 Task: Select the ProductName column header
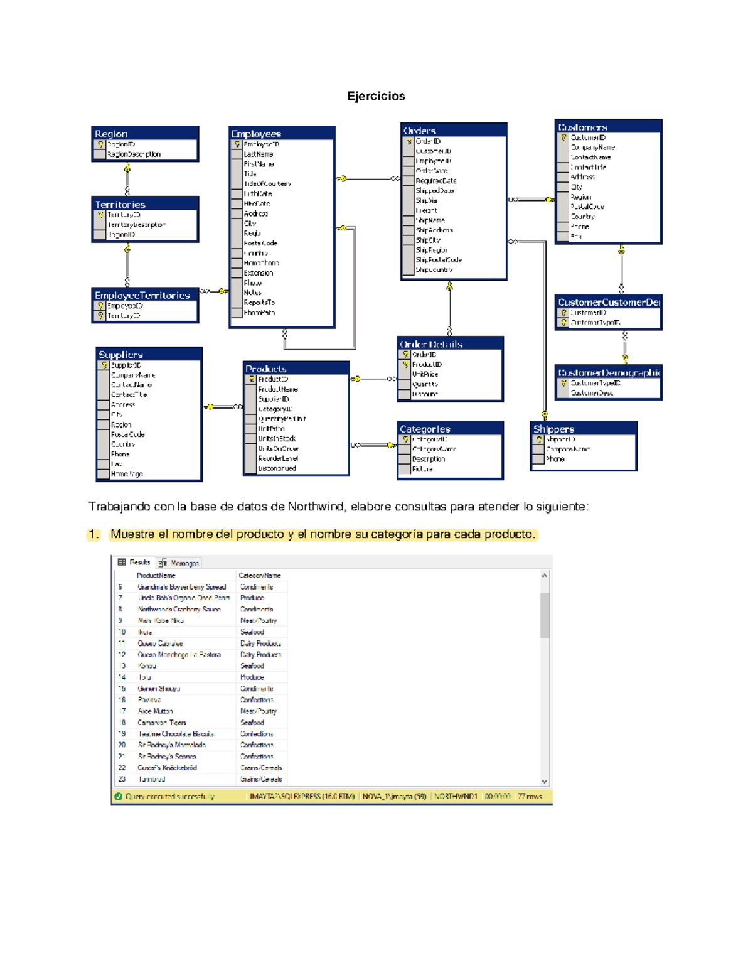pos(156,575)
